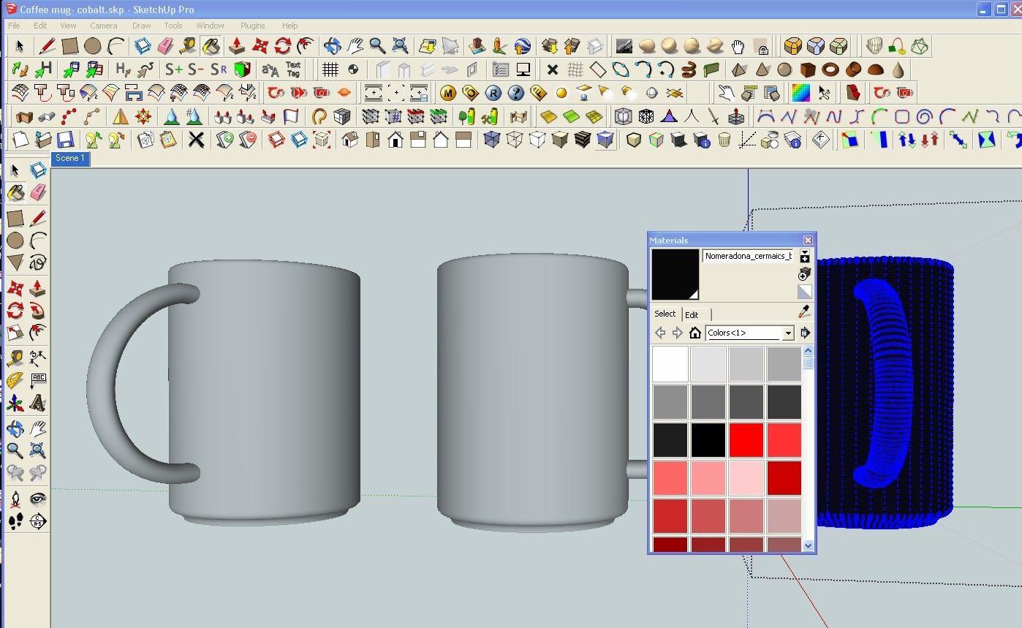Screen dimensions: 1022x628
Task: Toggle the Shaded With Textures style icon
Action: (583, 139)
